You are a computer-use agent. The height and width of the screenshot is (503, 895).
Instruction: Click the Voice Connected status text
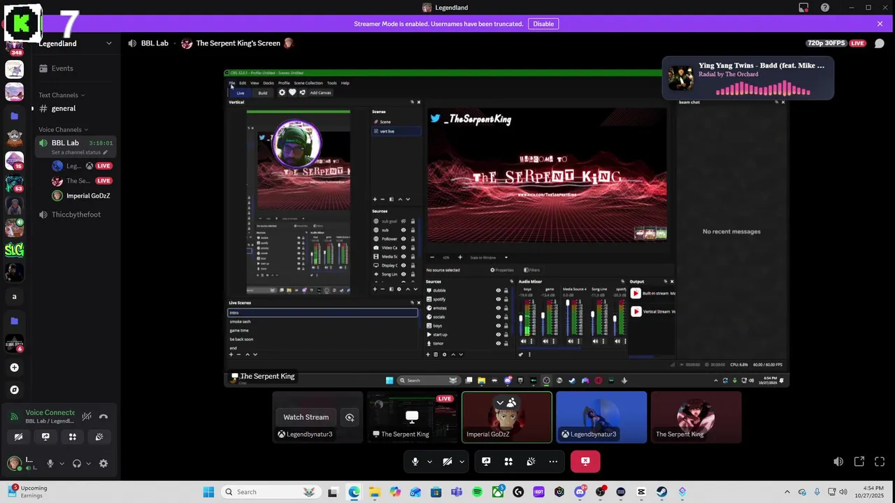tap(50, 413)
